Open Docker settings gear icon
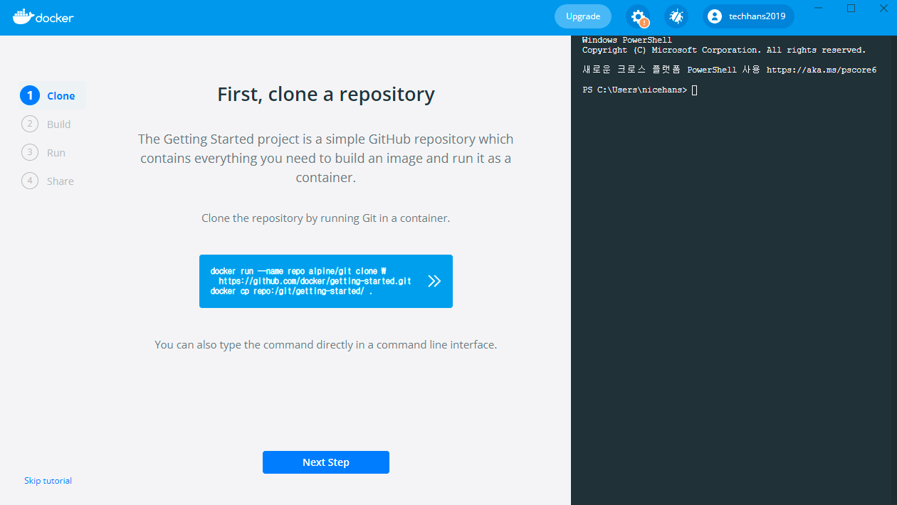897x505 pixels. [x=638, y=16]
